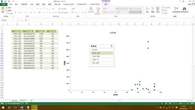Image resolution: width=195 pixels, height=110 pixels.
Task: Switch to the Sheet1 worksheet tab
Action: click(23, 100)
